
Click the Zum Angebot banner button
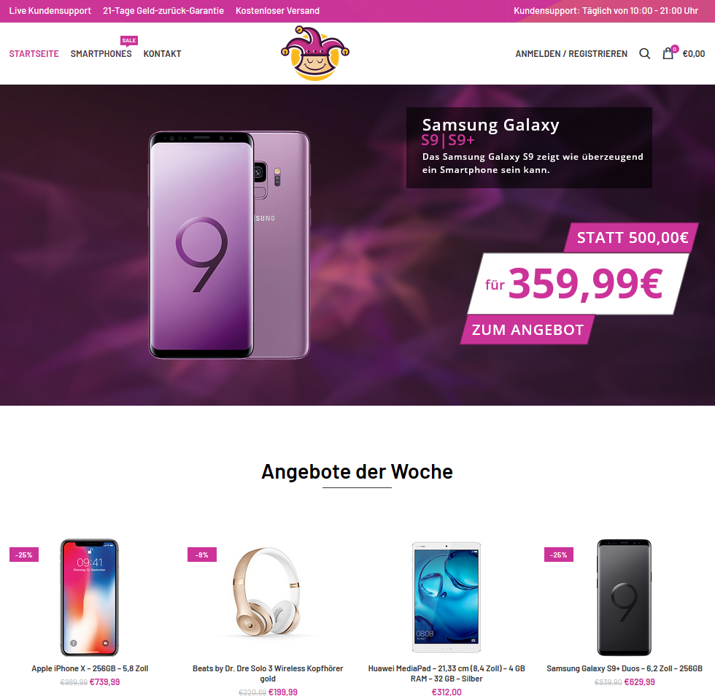click(x=527, y=330)
